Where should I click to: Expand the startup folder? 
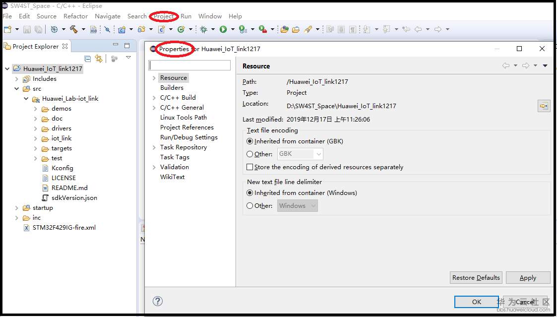point(17,208)
